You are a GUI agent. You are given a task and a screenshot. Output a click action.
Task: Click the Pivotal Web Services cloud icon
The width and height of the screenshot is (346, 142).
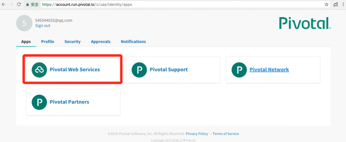pyautogui.click(x=39, y=70)
